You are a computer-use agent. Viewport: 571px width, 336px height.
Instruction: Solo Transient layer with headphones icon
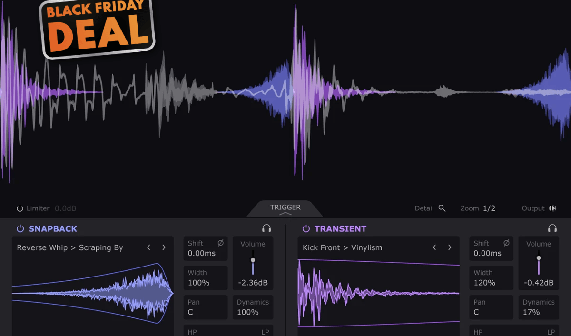coord(552,228)
